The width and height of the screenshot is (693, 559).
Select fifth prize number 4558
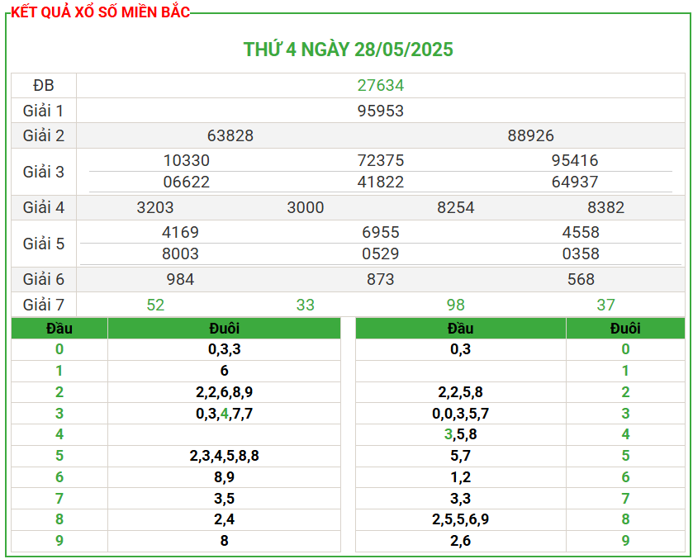pos(581,232)
